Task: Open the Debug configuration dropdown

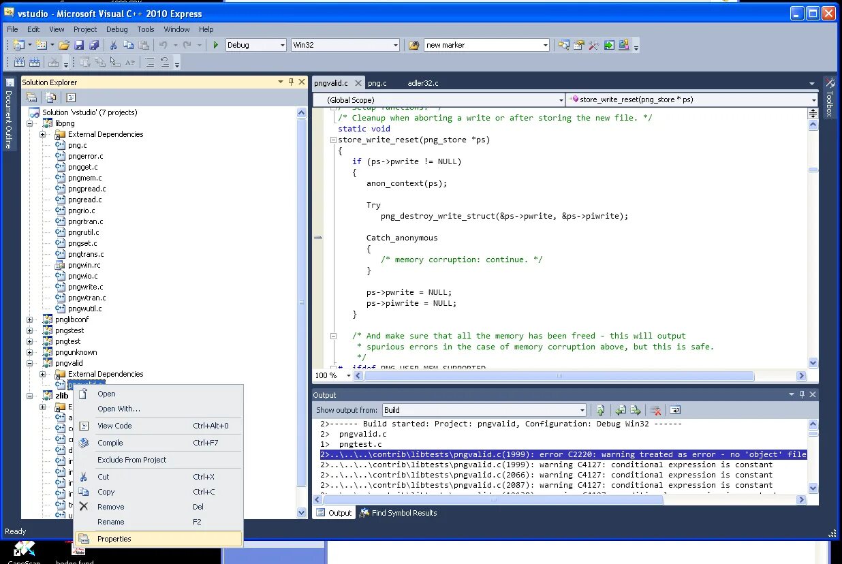Action: tap(255, 45)
